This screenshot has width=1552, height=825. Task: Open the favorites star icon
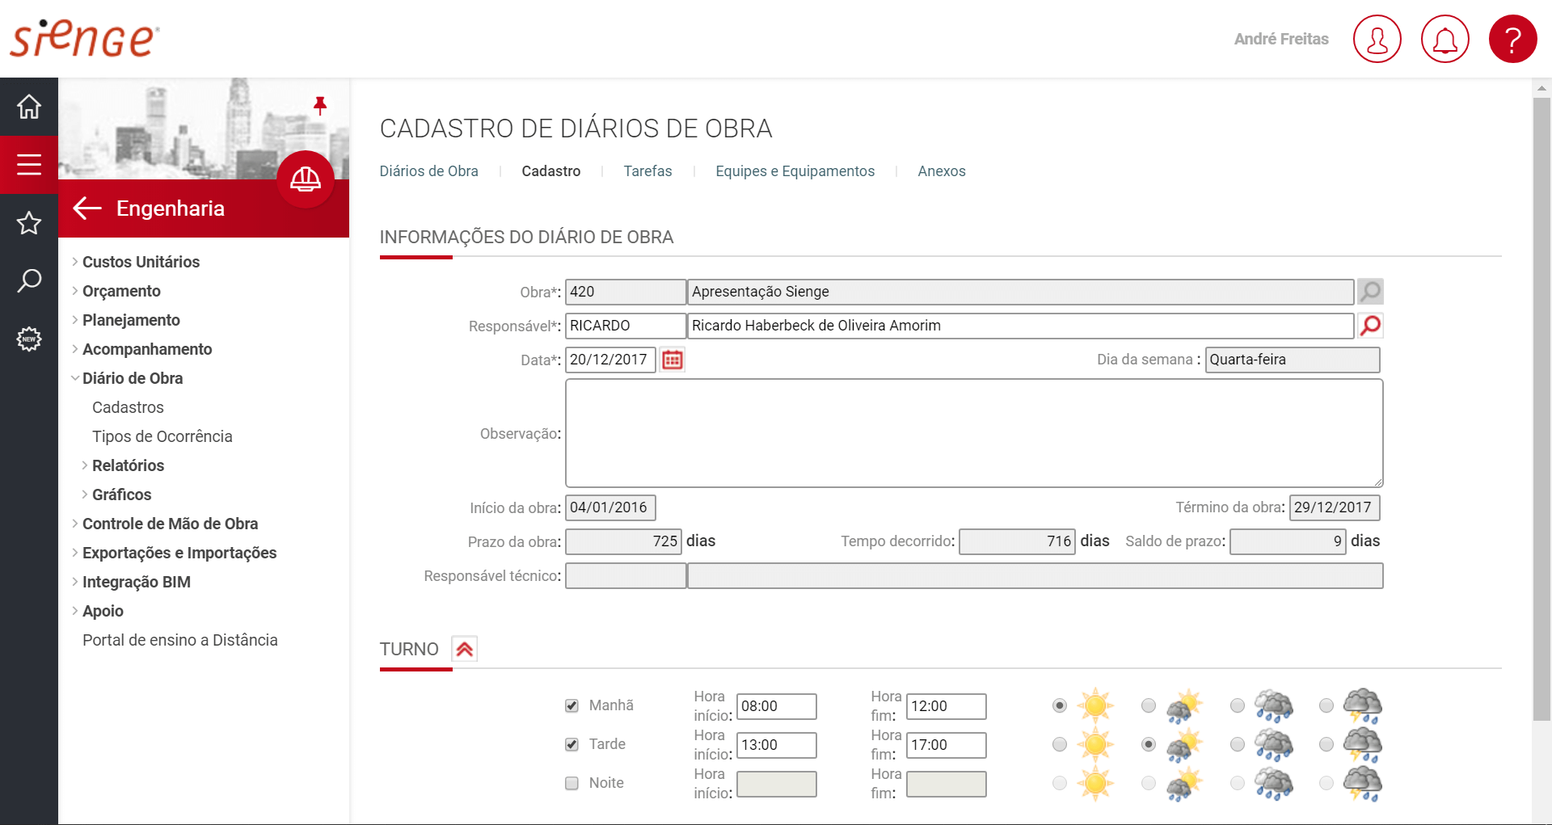(29, 223)
